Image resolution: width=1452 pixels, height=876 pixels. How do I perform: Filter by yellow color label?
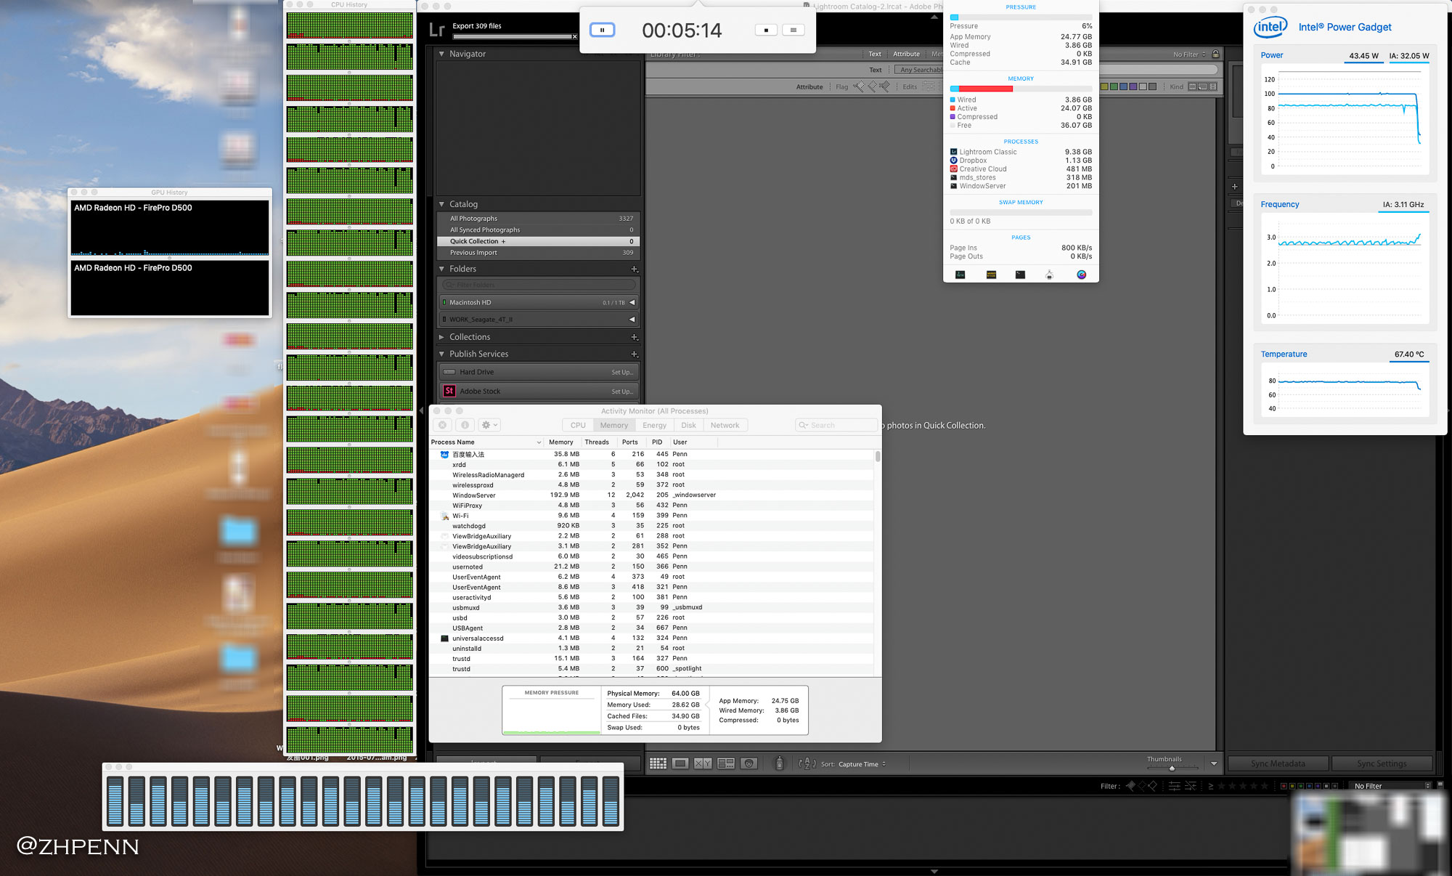coord(1105,86)
